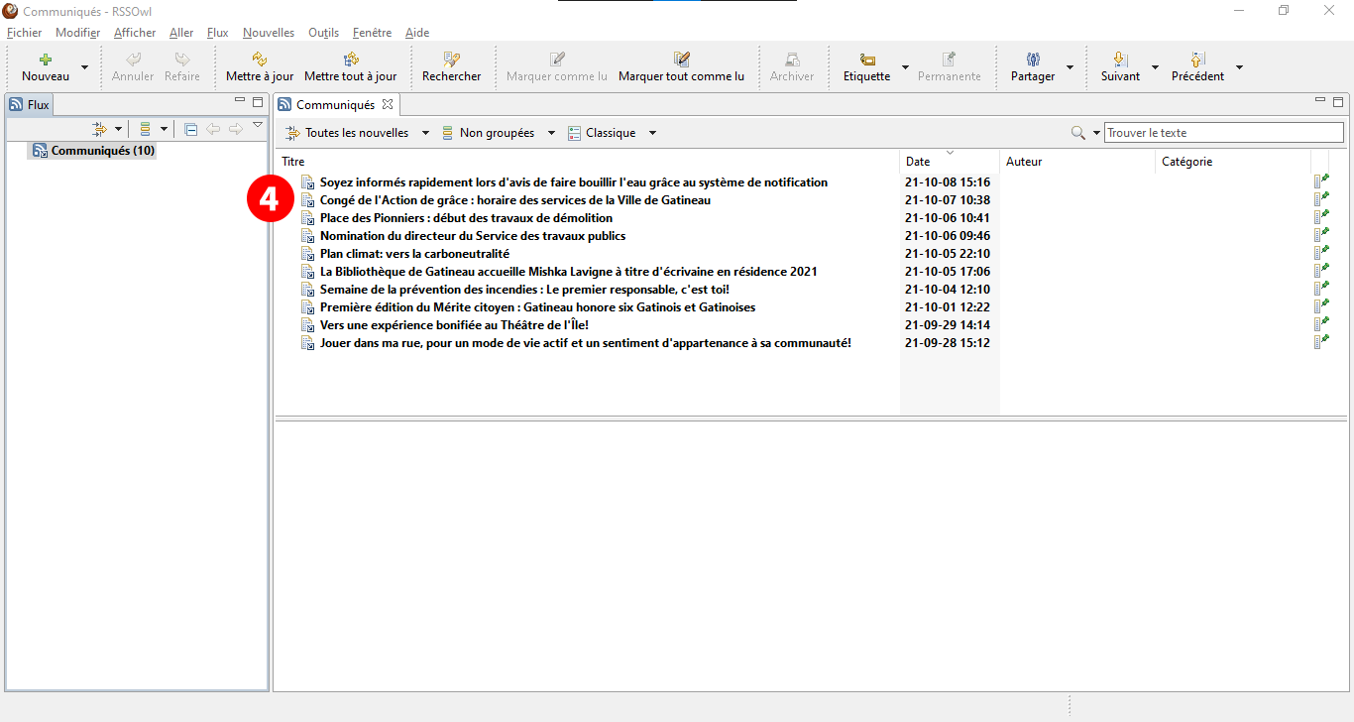Open article about Place des Pionniers
The width and height of the screenshot is (1354, 722).
466,218
